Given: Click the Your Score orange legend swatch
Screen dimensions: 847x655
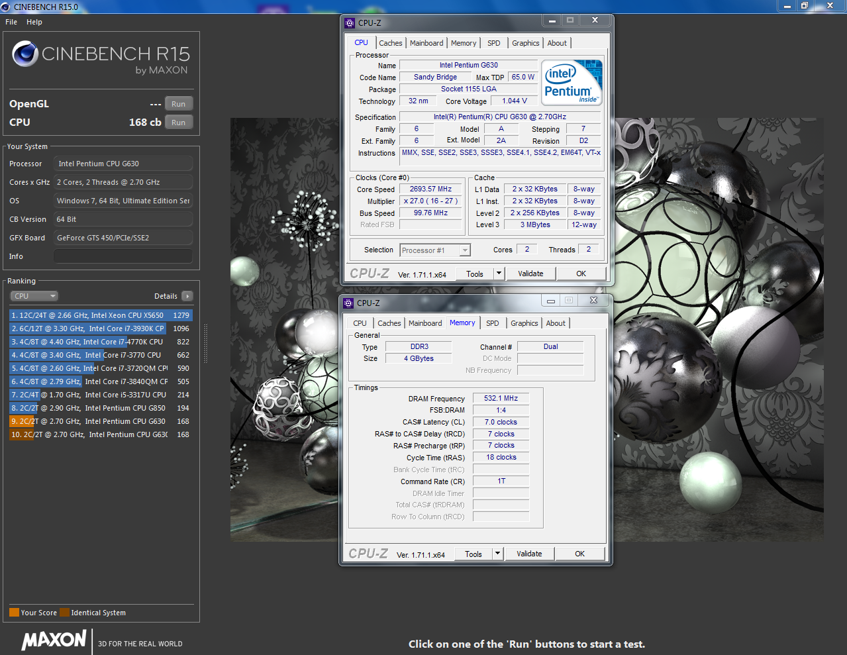Looking at the screenshot, I should pyautogui.click(x=14, y=613).
